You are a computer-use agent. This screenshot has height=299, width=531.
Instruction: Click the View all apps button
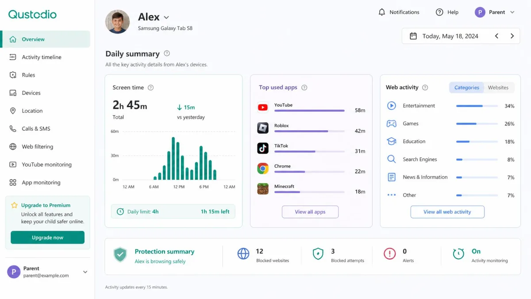310,212
